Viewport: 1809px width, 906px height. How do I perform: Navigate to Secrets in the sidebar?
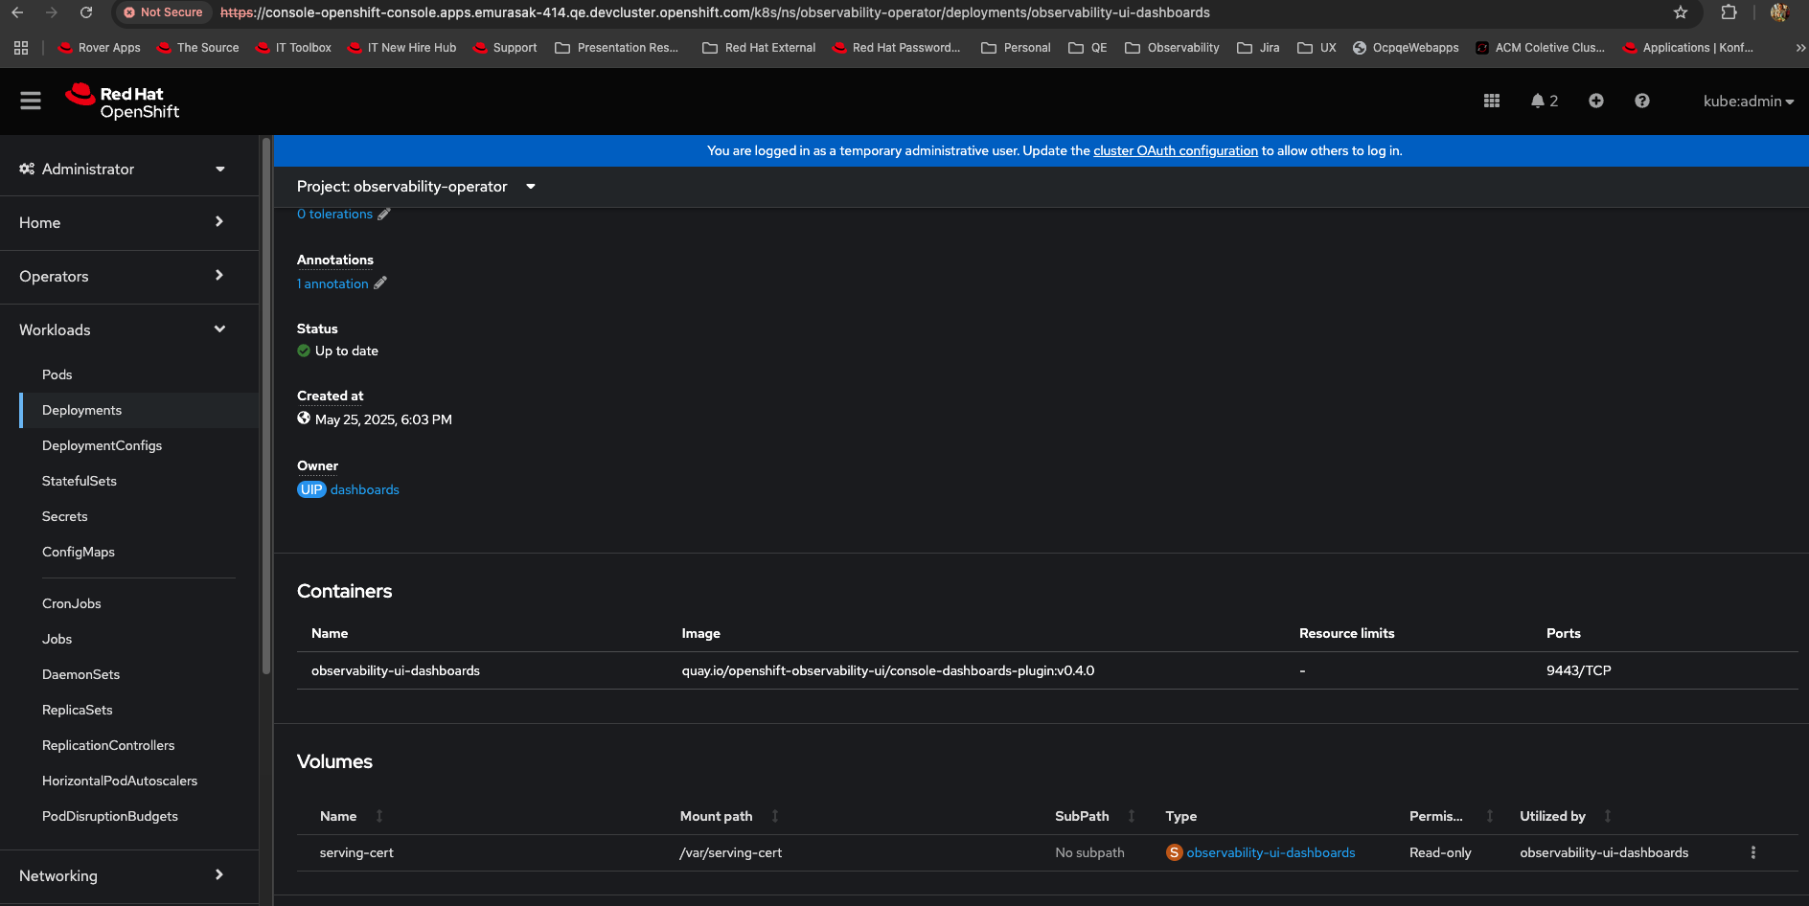(x=65, y=516)
